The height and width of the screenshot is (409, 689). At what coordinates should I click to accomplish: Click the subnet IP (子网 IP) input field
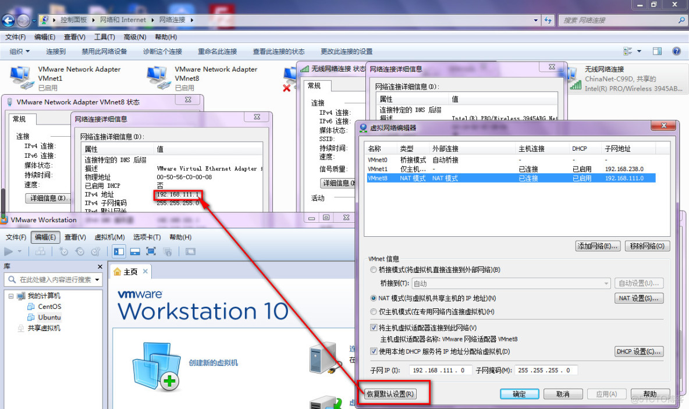point(441,371)
